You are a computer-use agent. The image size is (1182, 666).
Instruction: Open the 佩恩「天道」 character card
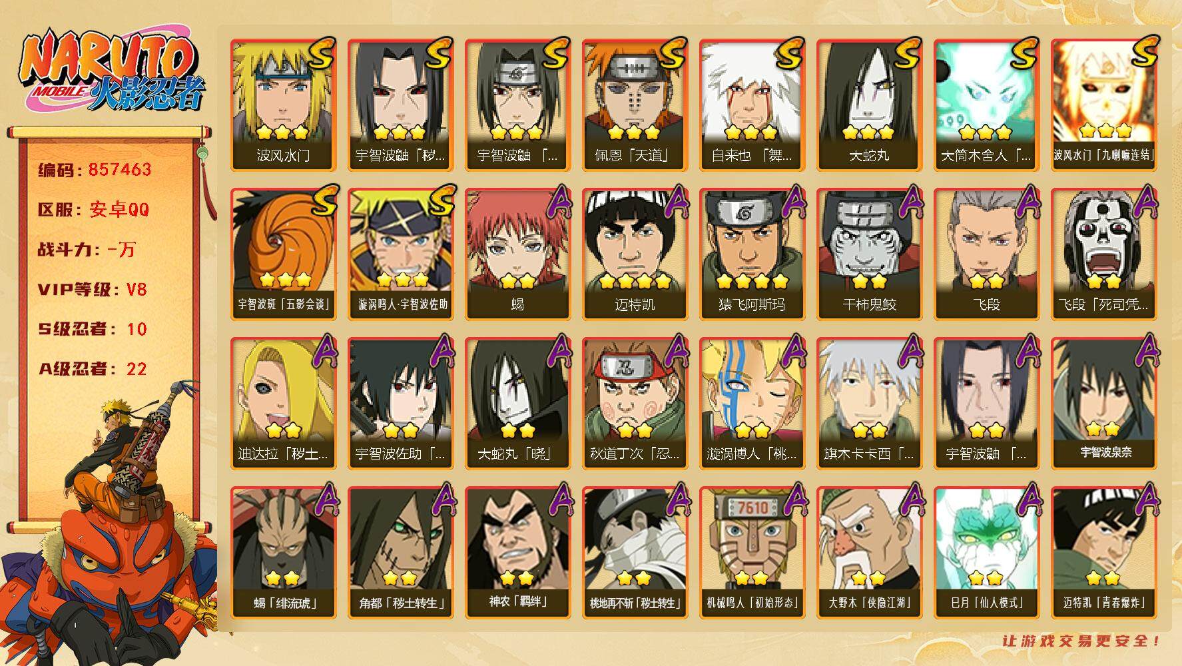635,105
